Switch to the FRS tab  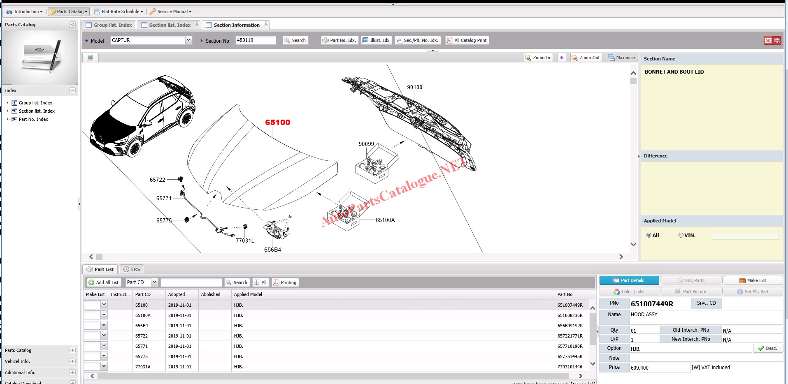[132, 269]
